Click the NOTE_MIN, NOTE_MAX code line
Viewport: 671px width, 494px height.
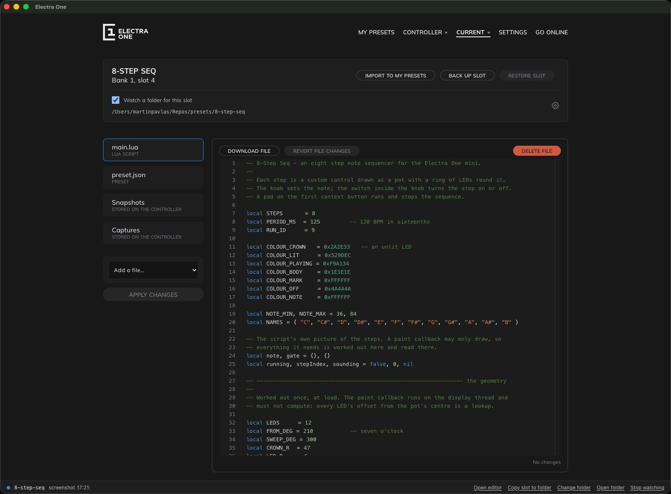click(302, 314)
